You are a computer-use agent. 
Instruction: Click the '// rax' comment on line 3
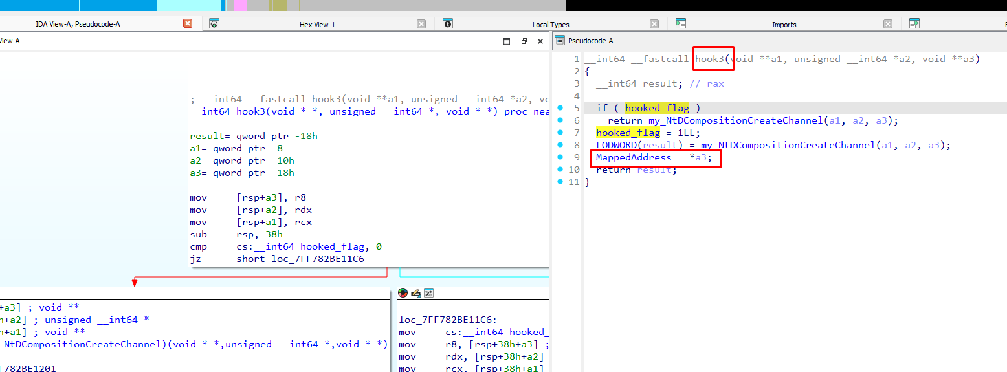tap(707, 83)
